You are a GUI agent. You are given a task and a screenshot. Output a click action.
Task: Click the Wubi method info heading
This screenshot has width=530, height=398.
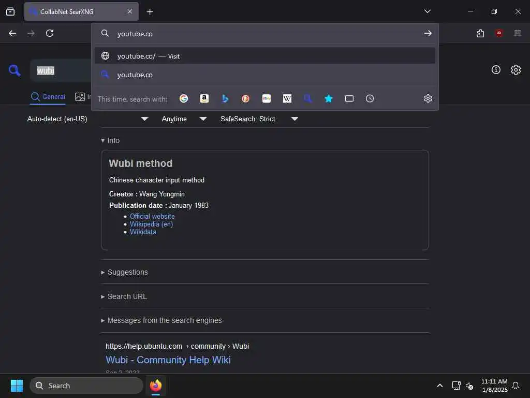click(141, 163)
